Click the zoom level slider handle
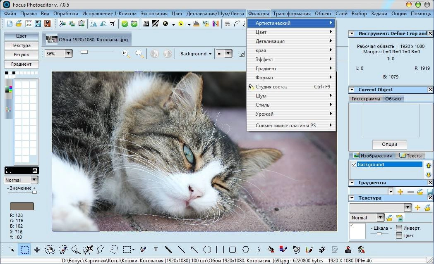The height and width of the screenshot is (264, 434). pos(84,52)
